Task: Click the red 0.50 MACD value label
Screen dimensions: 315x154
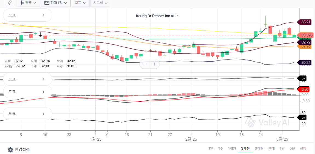Action: (305, 89)
